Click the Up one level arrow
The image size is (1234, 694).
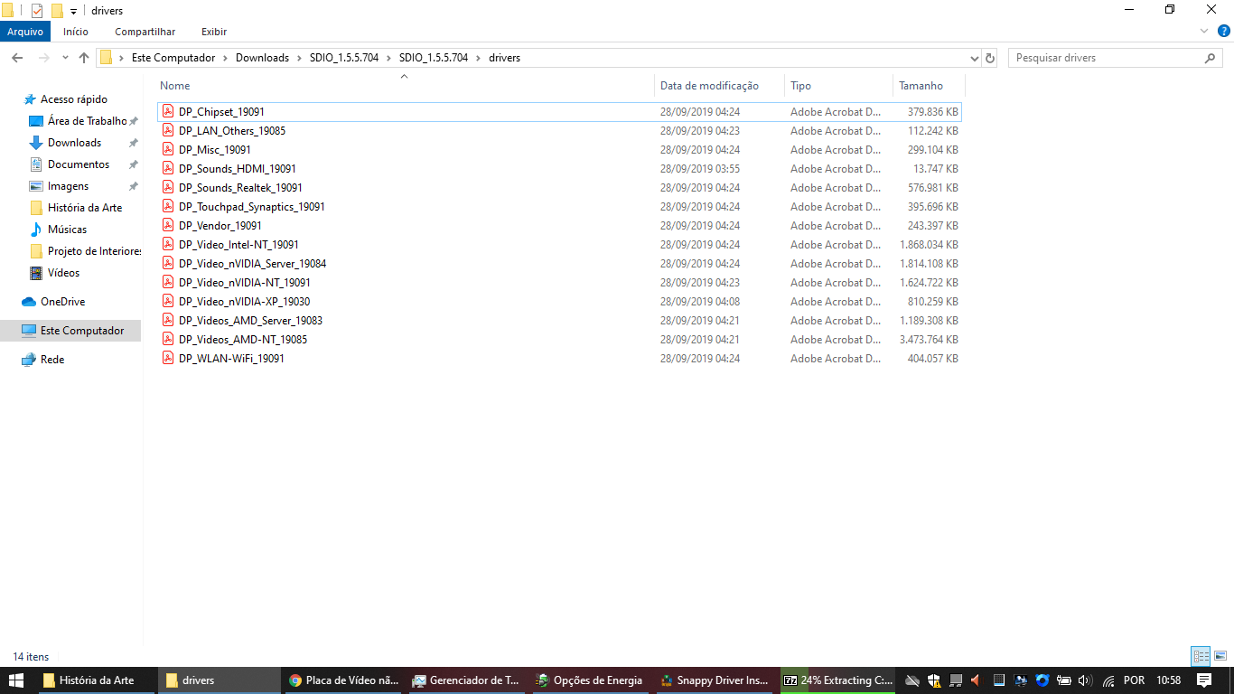(84, 58)
